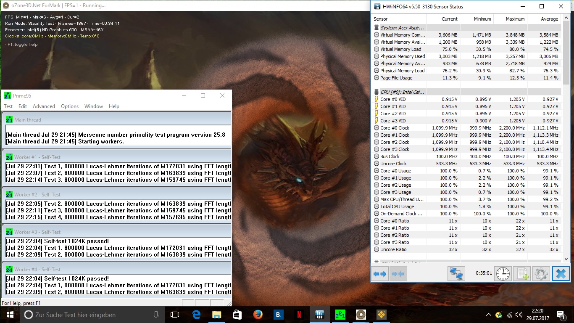Screen dimensions: 574x323
Task: Click the Maximum column header
Action: click(510, 19)
